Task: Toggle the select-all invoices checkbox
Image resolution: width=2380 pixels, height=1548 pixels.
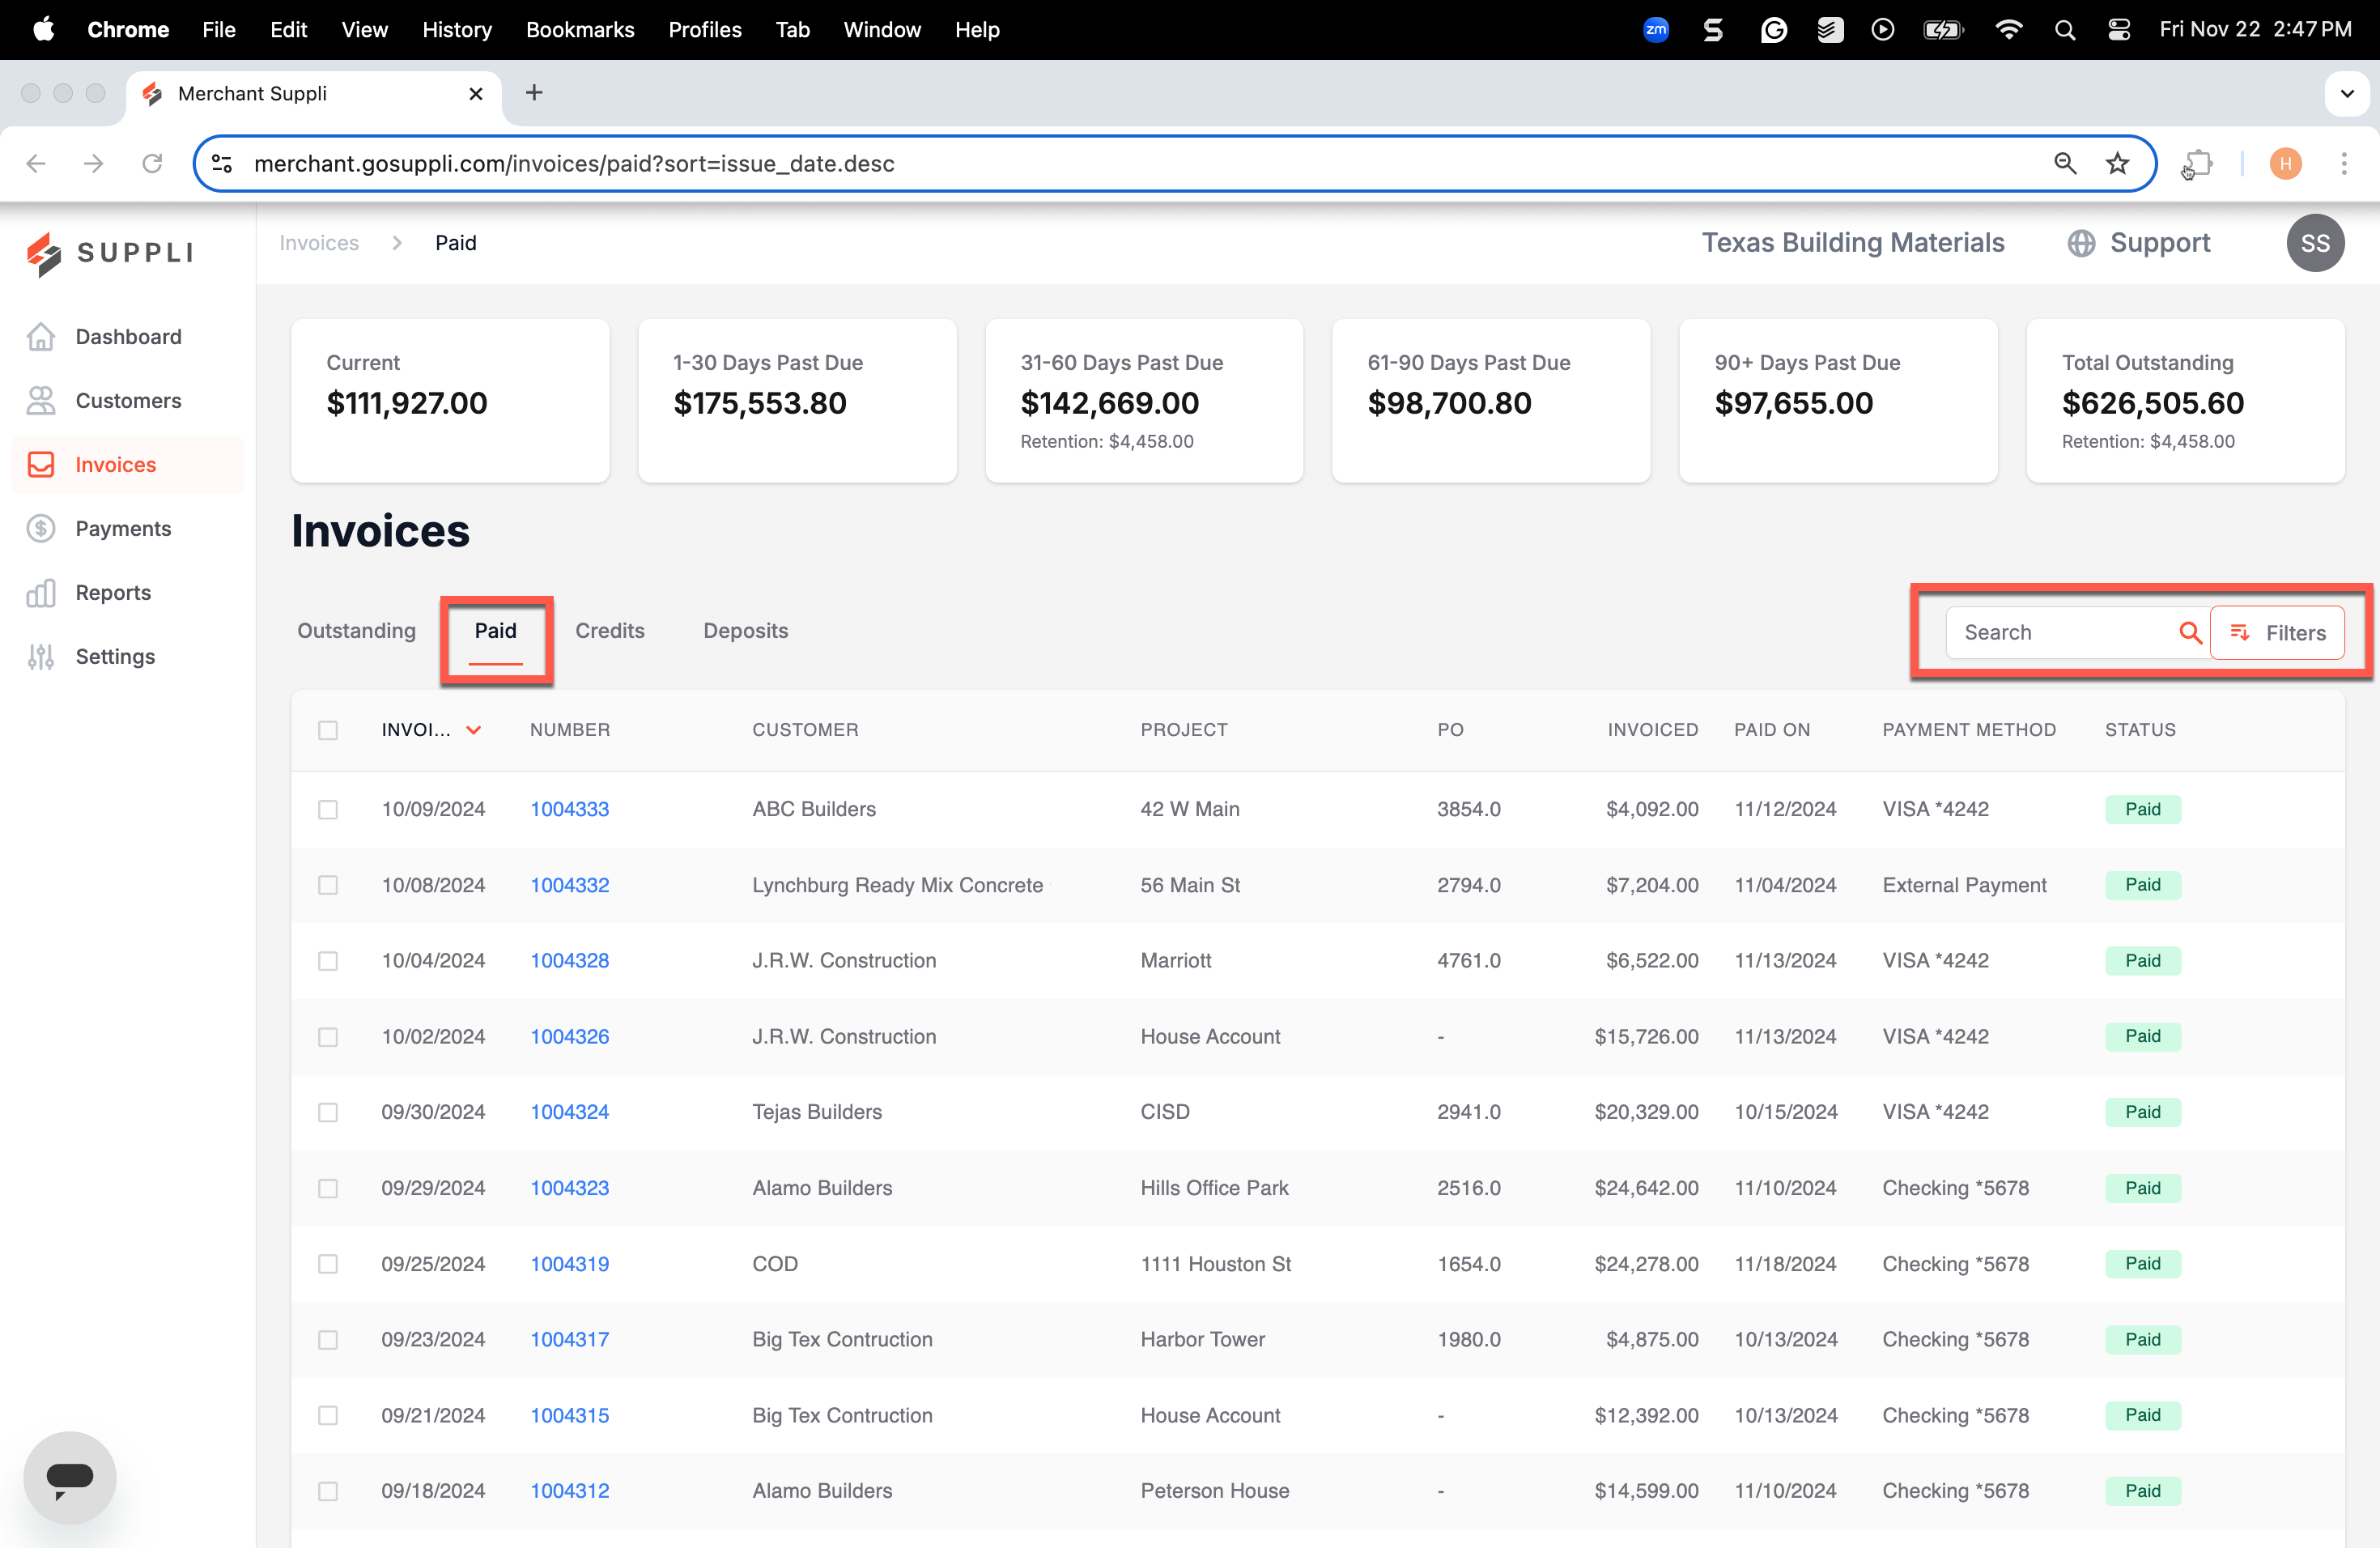Action: coord(328,730)
